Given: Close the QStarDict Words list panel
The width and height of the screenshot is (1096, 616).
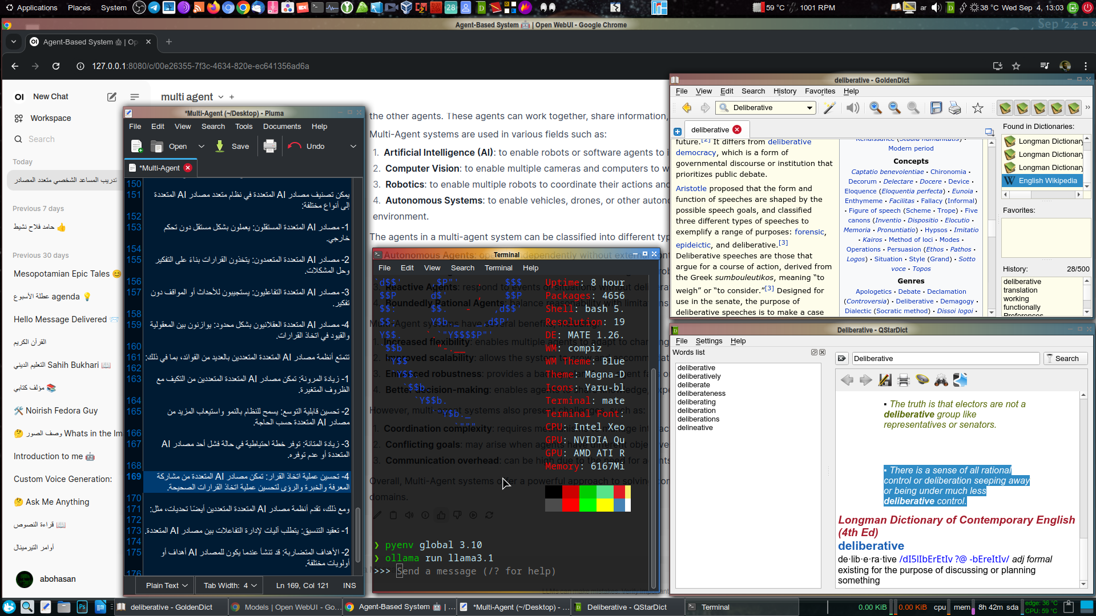Looking at the screenshot, I should click(823, 352).
